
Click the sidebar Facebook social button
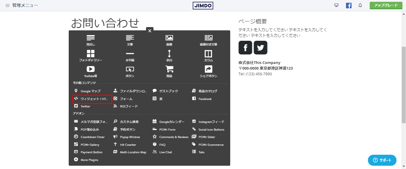click(x=245, y=48)
